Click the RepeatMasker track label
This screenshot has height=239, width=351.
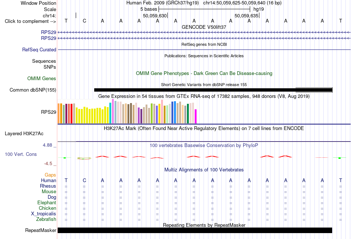41,230
